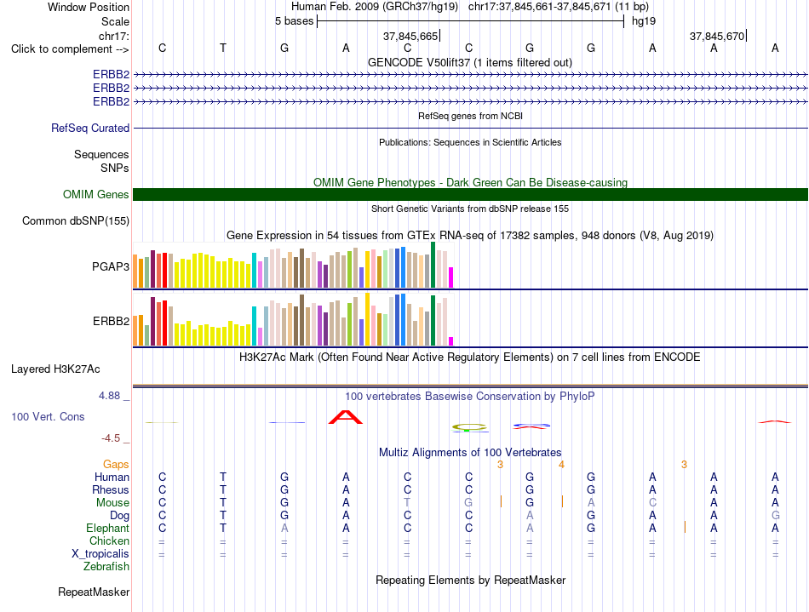Viewport: 809px width, 612px height.
Task: Click the RepeatMasker side label
Action: (x=94, y=592)
